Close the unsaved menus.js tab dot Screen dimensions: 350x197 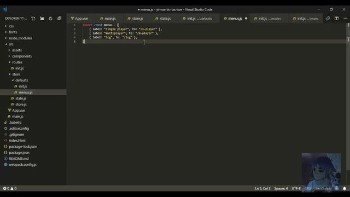pos(246,19)
